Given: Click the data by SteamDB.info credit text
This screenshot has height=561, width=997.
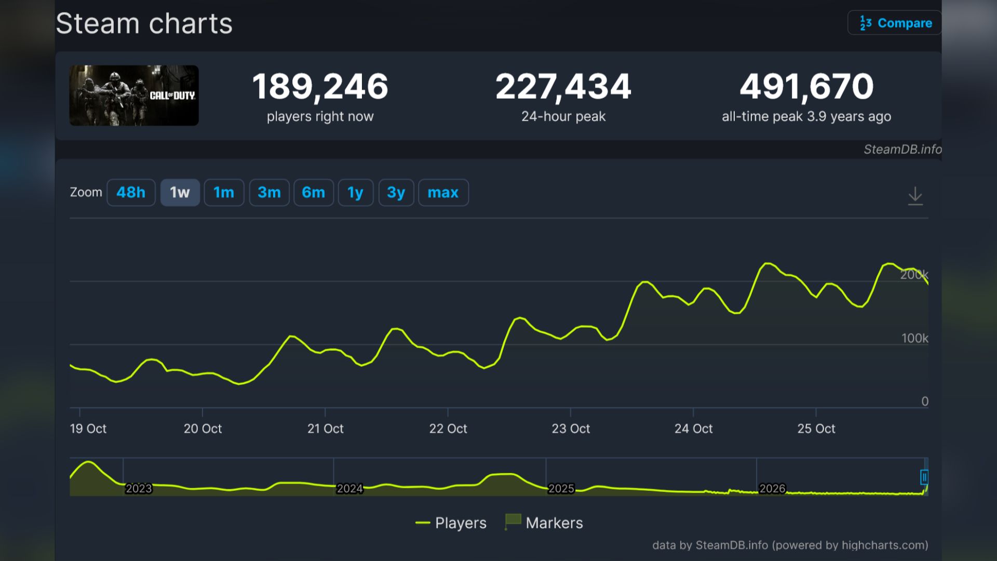Looking at the screenshot, I should point(790,545).
